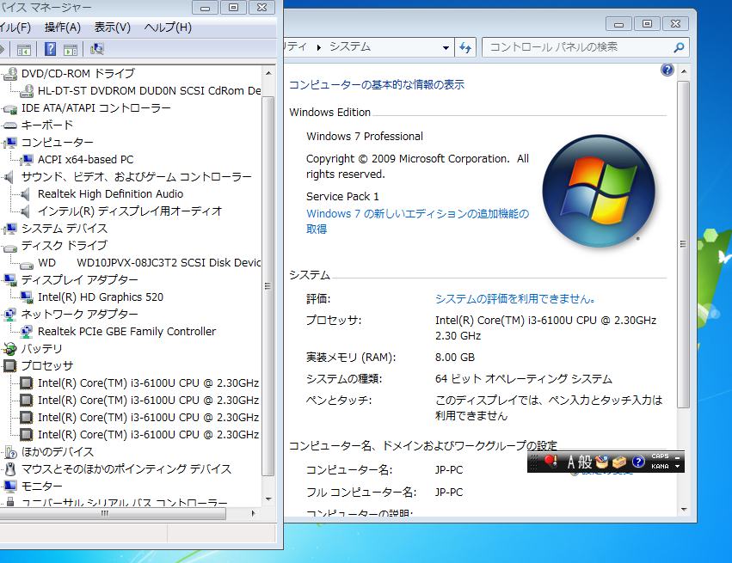Open the ファイル(F) menu in Device Manager
This screenshot has height=563, width=732.
pos(15,28)
